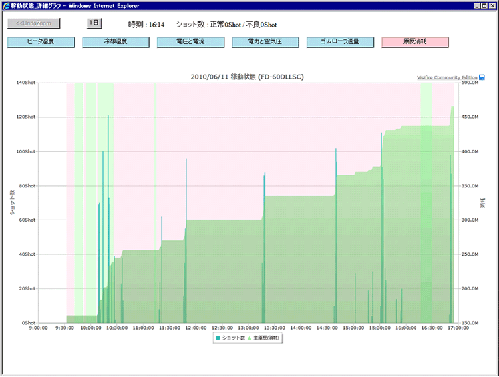This screenshot has height=377, width=499.
Task: Click the 100Shot label on left axis
Action: point(25,151)
